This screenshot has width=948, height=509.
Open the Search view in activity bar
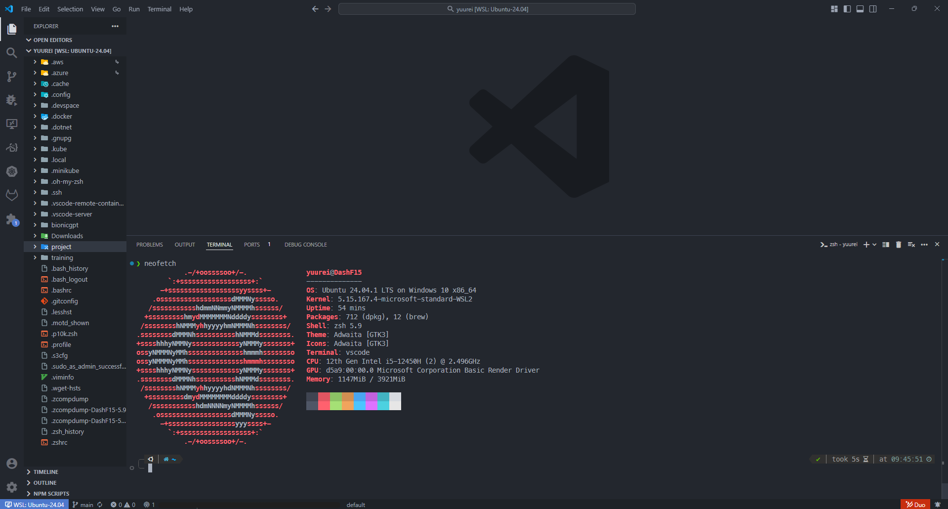(12, 53)
